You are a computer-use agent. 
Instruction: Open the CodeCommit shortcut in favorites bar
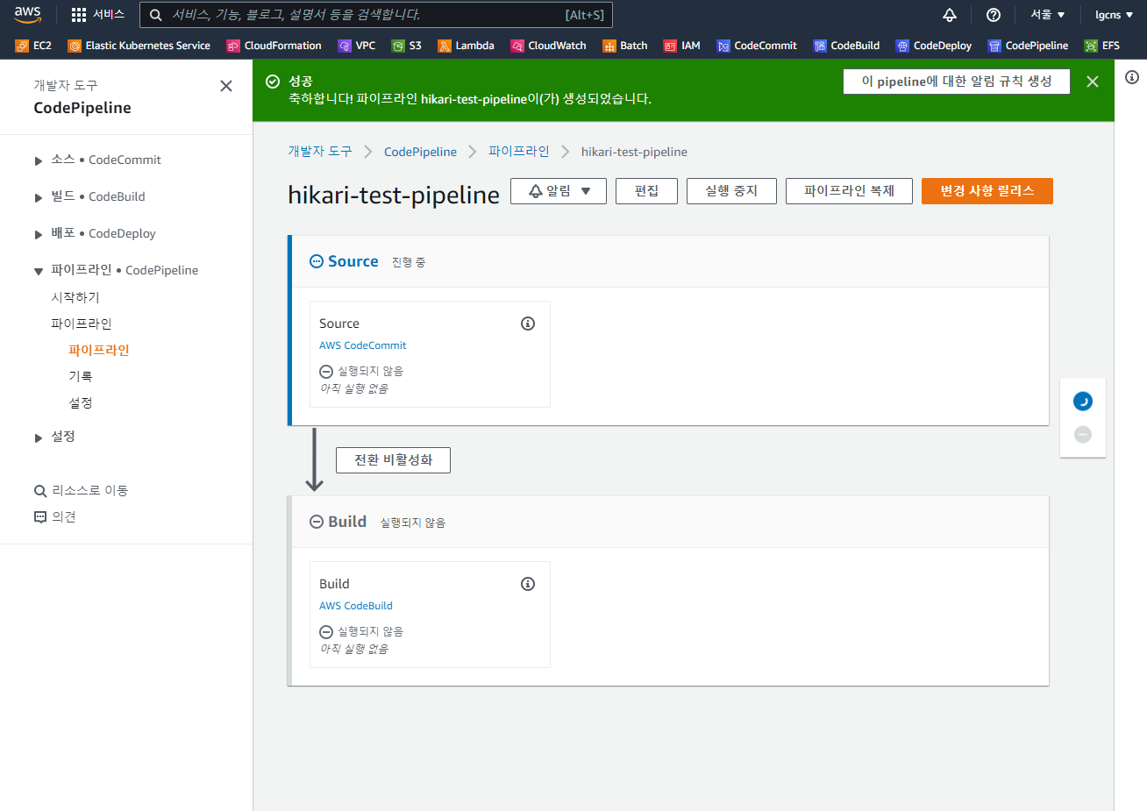coord(757,46)
